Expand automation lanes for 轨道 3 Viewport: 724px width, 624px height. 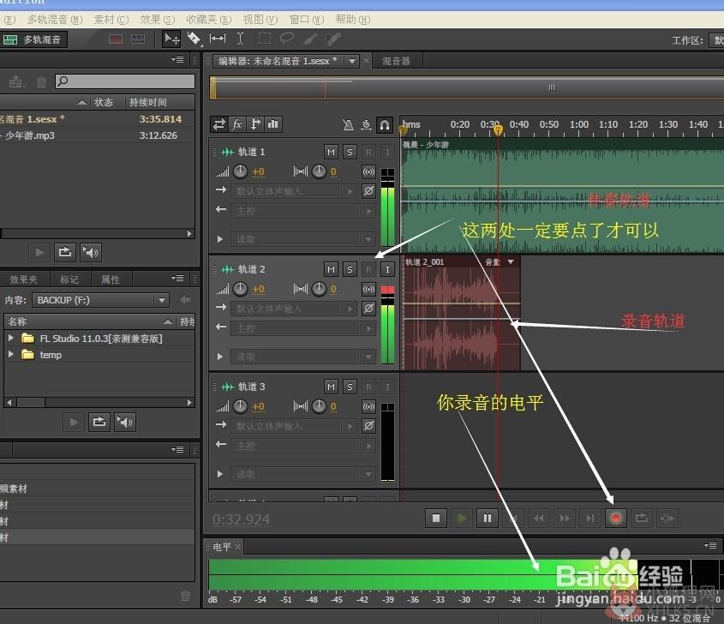[x=220, y=474]
